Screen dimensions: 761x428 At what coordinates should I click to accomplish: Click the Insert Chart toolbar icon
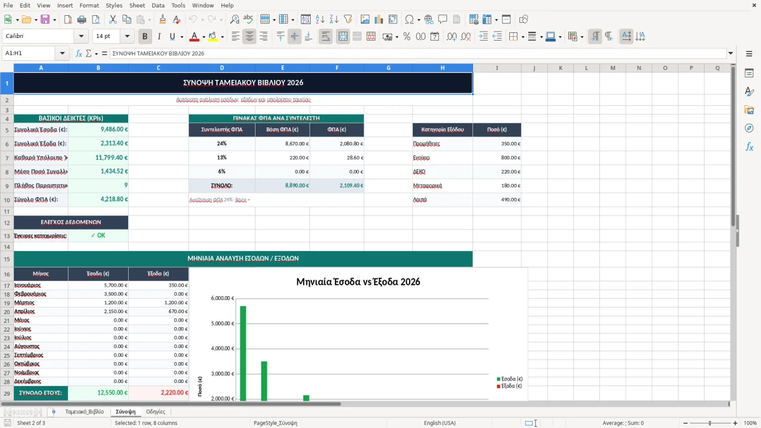click(379, 20)
